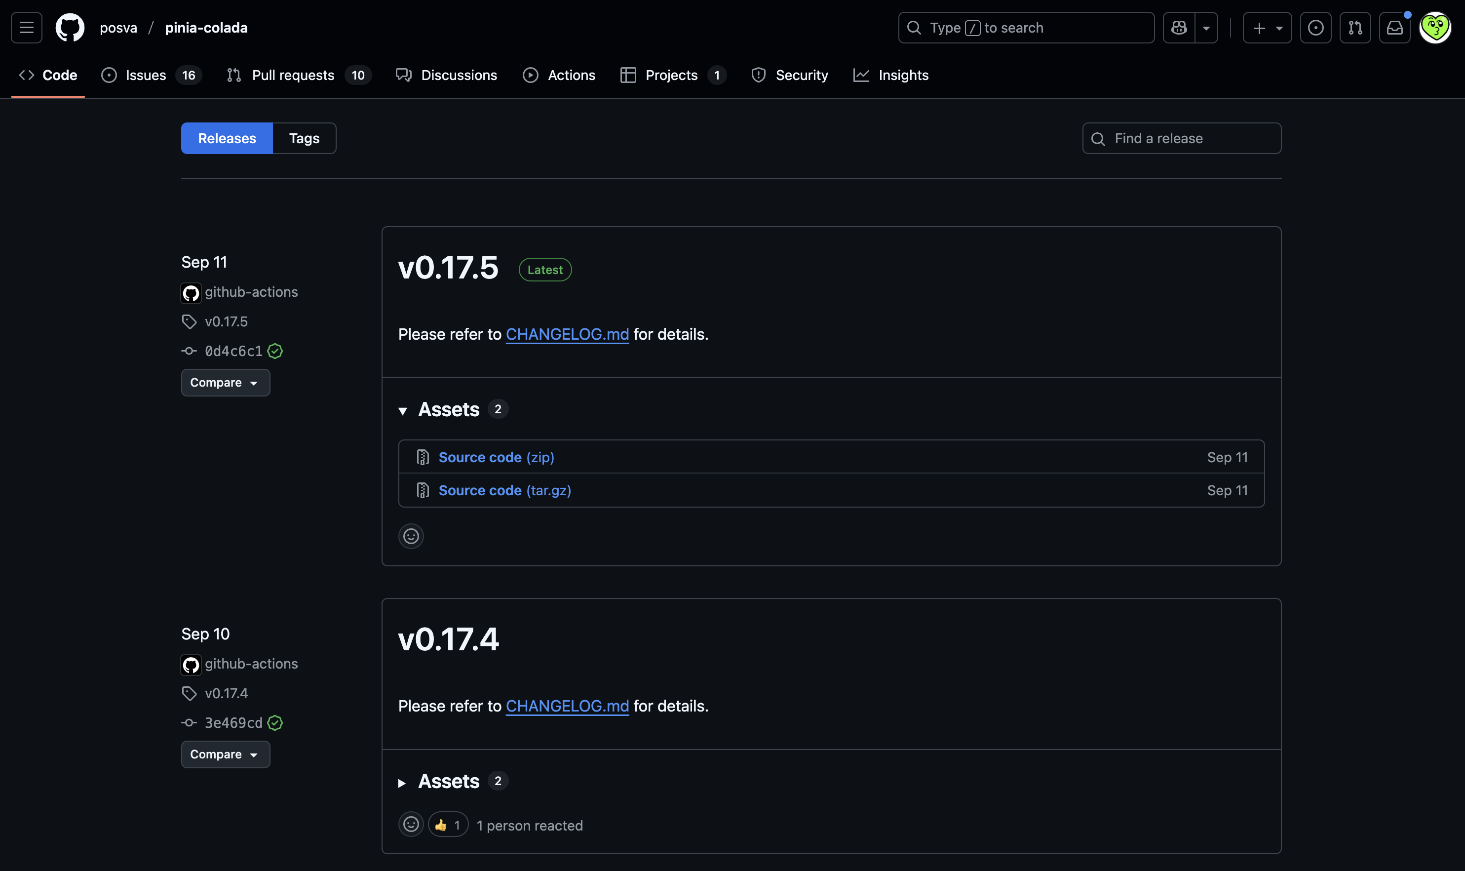The height and width of the screenshot is (871, 1465).
Task: Open the Actions tab
Action: (559, 75)
